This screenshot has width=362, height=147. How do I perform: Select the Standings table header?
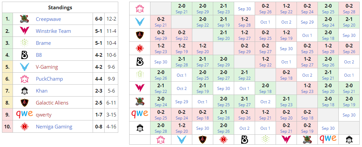click(60, 8)
